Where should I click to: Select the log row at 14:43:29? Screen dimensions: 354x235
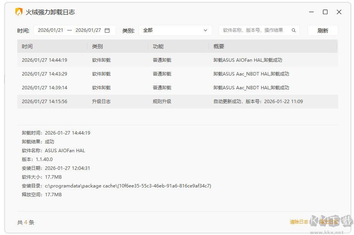pyautogui.click(x=177, y=74)
